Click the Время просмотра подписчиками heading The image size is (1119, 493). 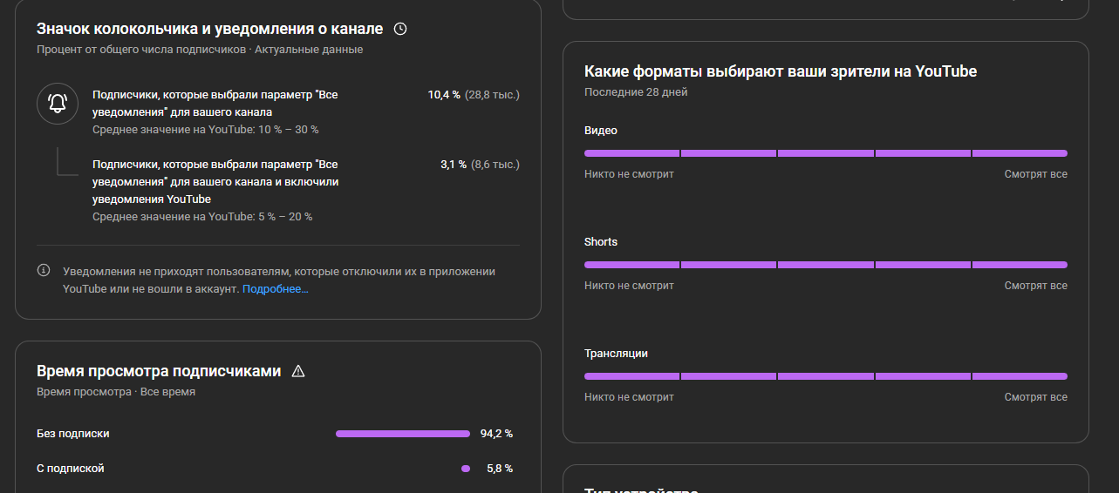click(x=159, y=371)
